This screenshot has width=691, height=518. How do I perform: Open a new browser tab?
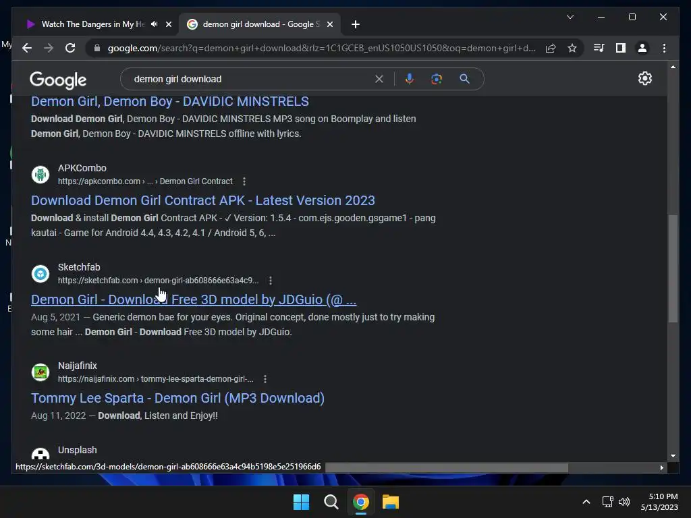(x=356, y=24)
